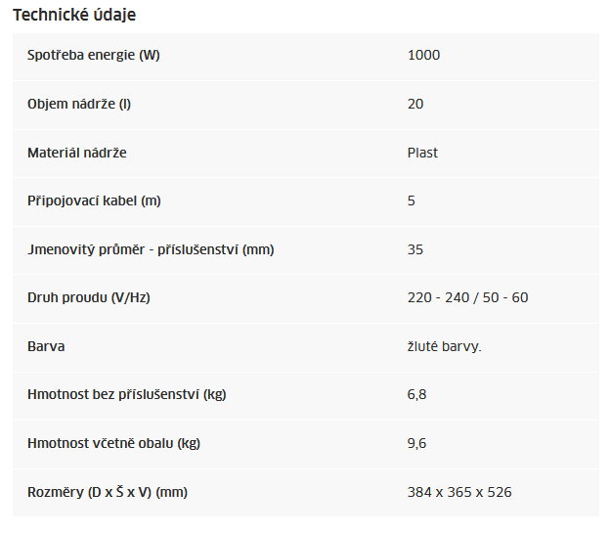The width and height of the screenshot is (611, 535).
Task: Click the Technické údaje heading
Action: (74, 16)
